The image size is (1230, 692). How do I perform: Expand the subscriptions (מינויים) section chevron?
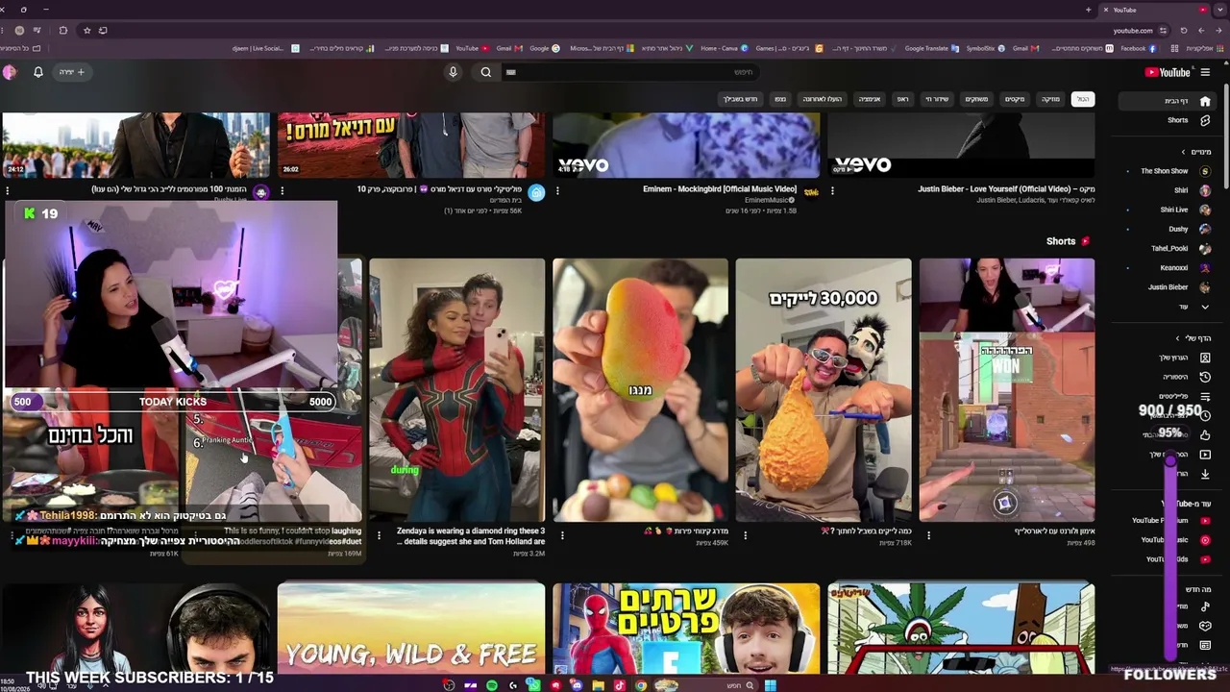click(1183, 152)
